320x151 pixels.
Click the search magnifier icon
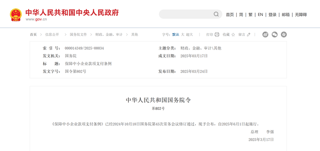(216, 14)
